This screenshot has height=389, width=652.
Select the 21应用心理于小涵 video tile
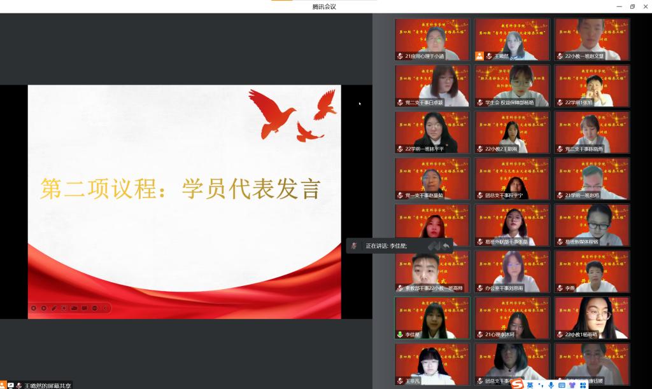(432, 39)
